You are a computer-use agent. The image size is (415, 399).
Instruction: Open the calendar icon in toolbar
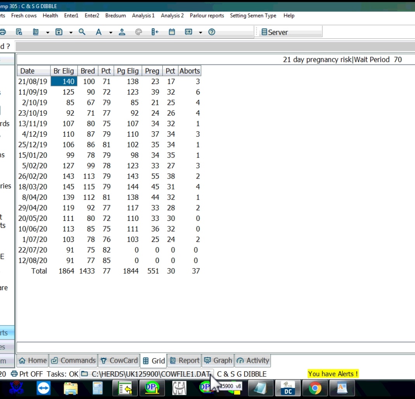coord(172,32)
